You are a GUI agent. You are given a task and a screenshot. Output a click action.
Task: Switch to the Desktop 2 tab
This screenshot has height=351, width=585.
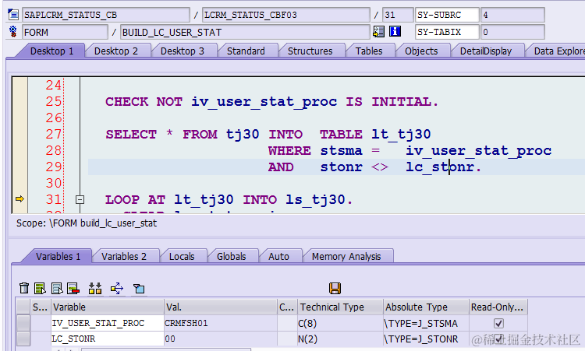(116, 51)
